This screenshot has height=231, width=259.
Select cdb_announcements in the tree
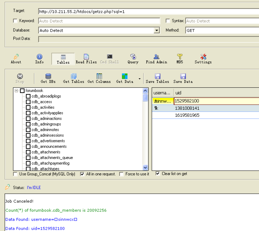(x=49, y=146)
